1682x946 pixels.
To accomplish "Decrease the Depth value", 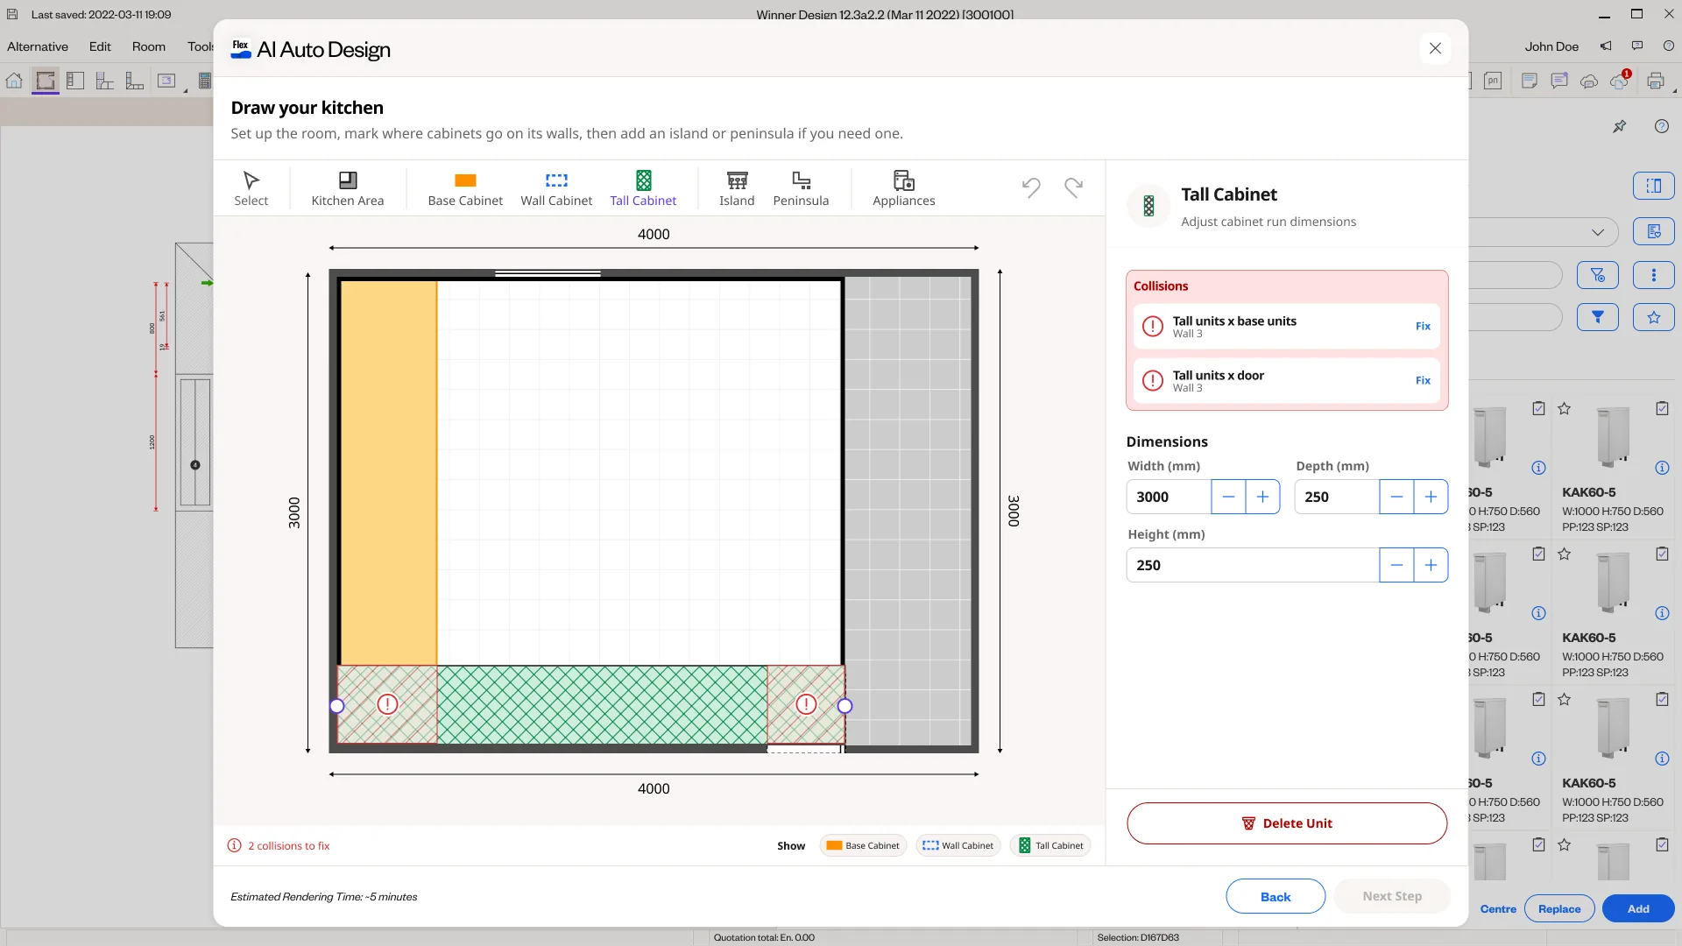I will [x=1396, y=497].
